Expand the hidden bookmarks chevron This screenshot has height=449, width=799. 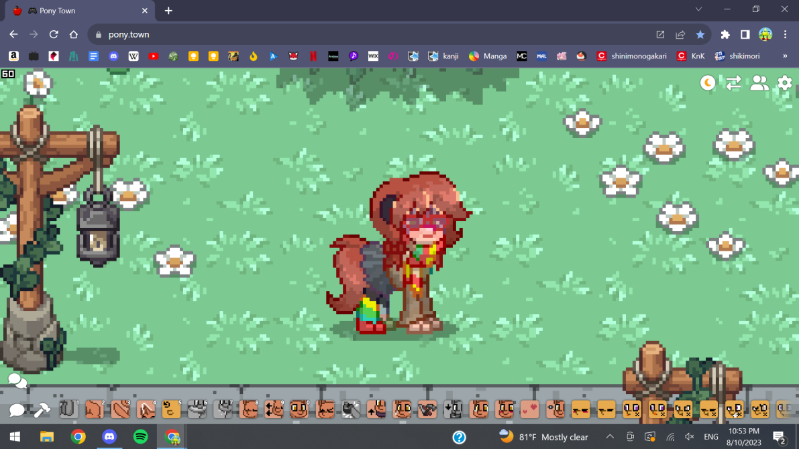[785, 56]
